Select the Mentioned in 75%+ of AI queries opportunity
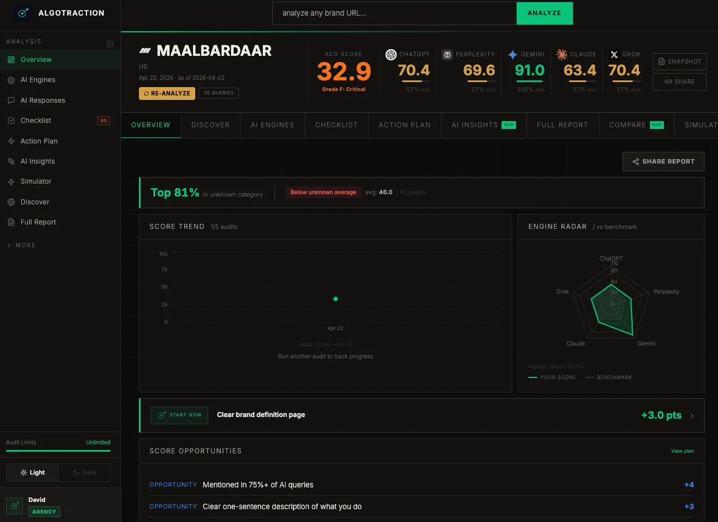 pos(422,485)
